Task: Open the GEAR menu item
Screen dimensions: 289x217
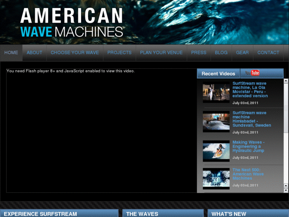Action: [242, 53]
